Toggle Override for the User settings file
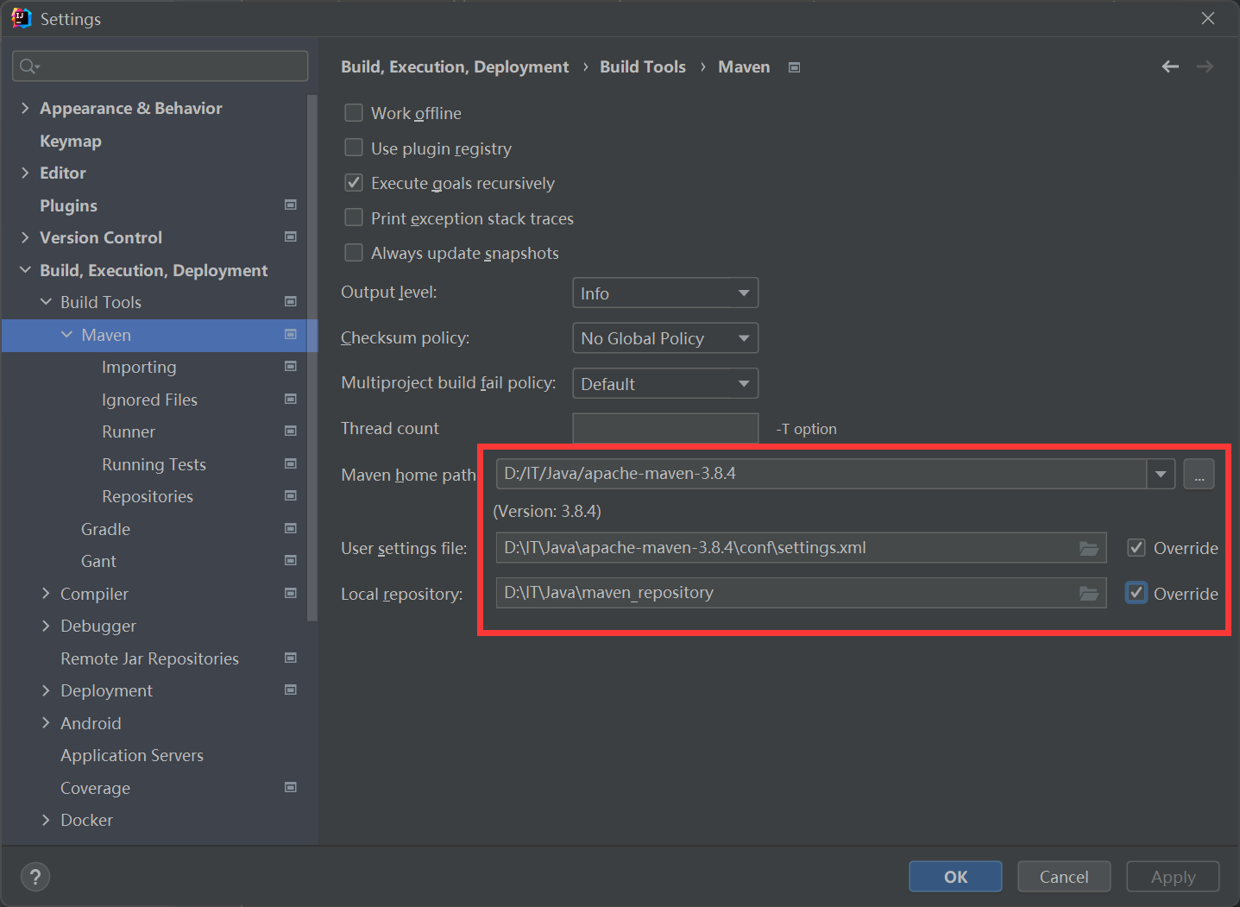This screenshot has width=1240, height=907. (1136, 547)
